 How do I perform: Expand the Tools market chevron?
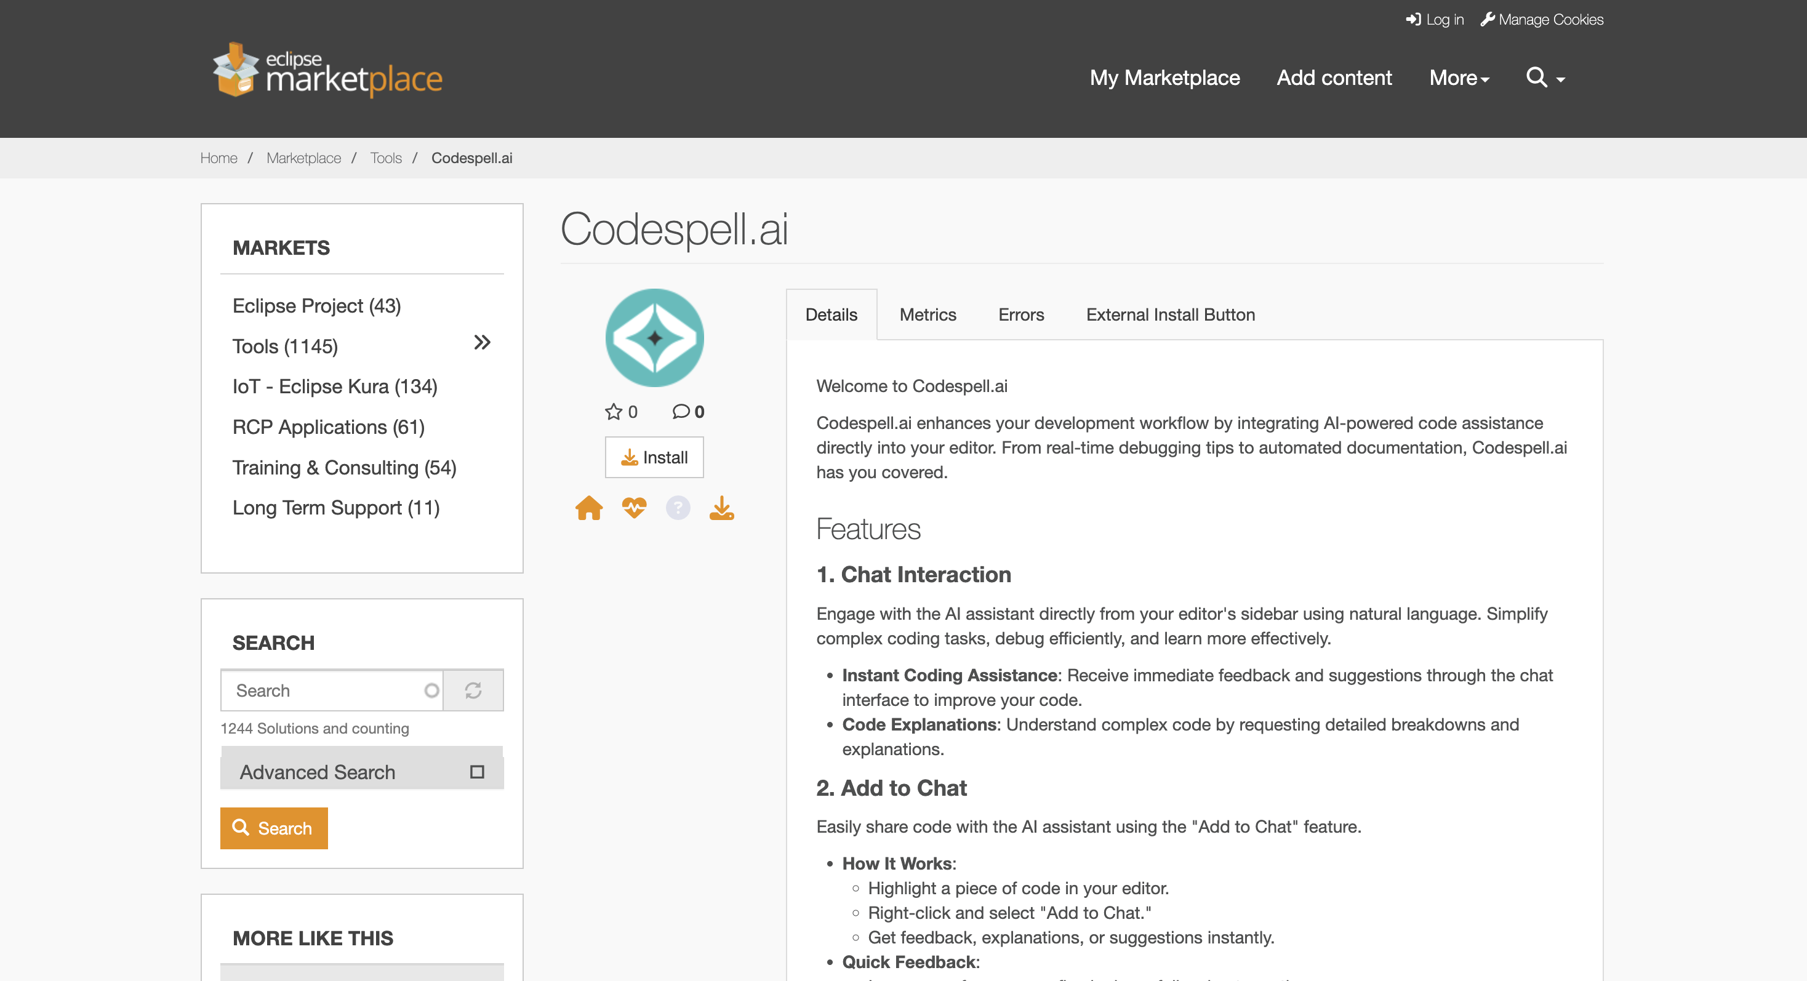tap(482, 342)
